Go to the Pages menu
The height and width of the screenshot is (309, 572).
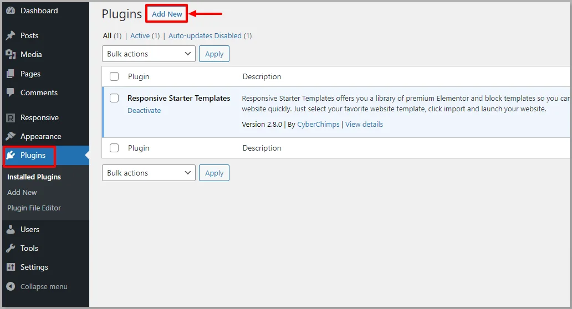30,74
